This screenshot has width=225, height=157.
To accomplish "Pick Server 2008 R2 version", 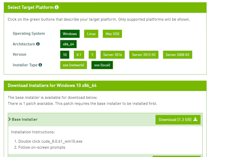I will pos(177,55).
